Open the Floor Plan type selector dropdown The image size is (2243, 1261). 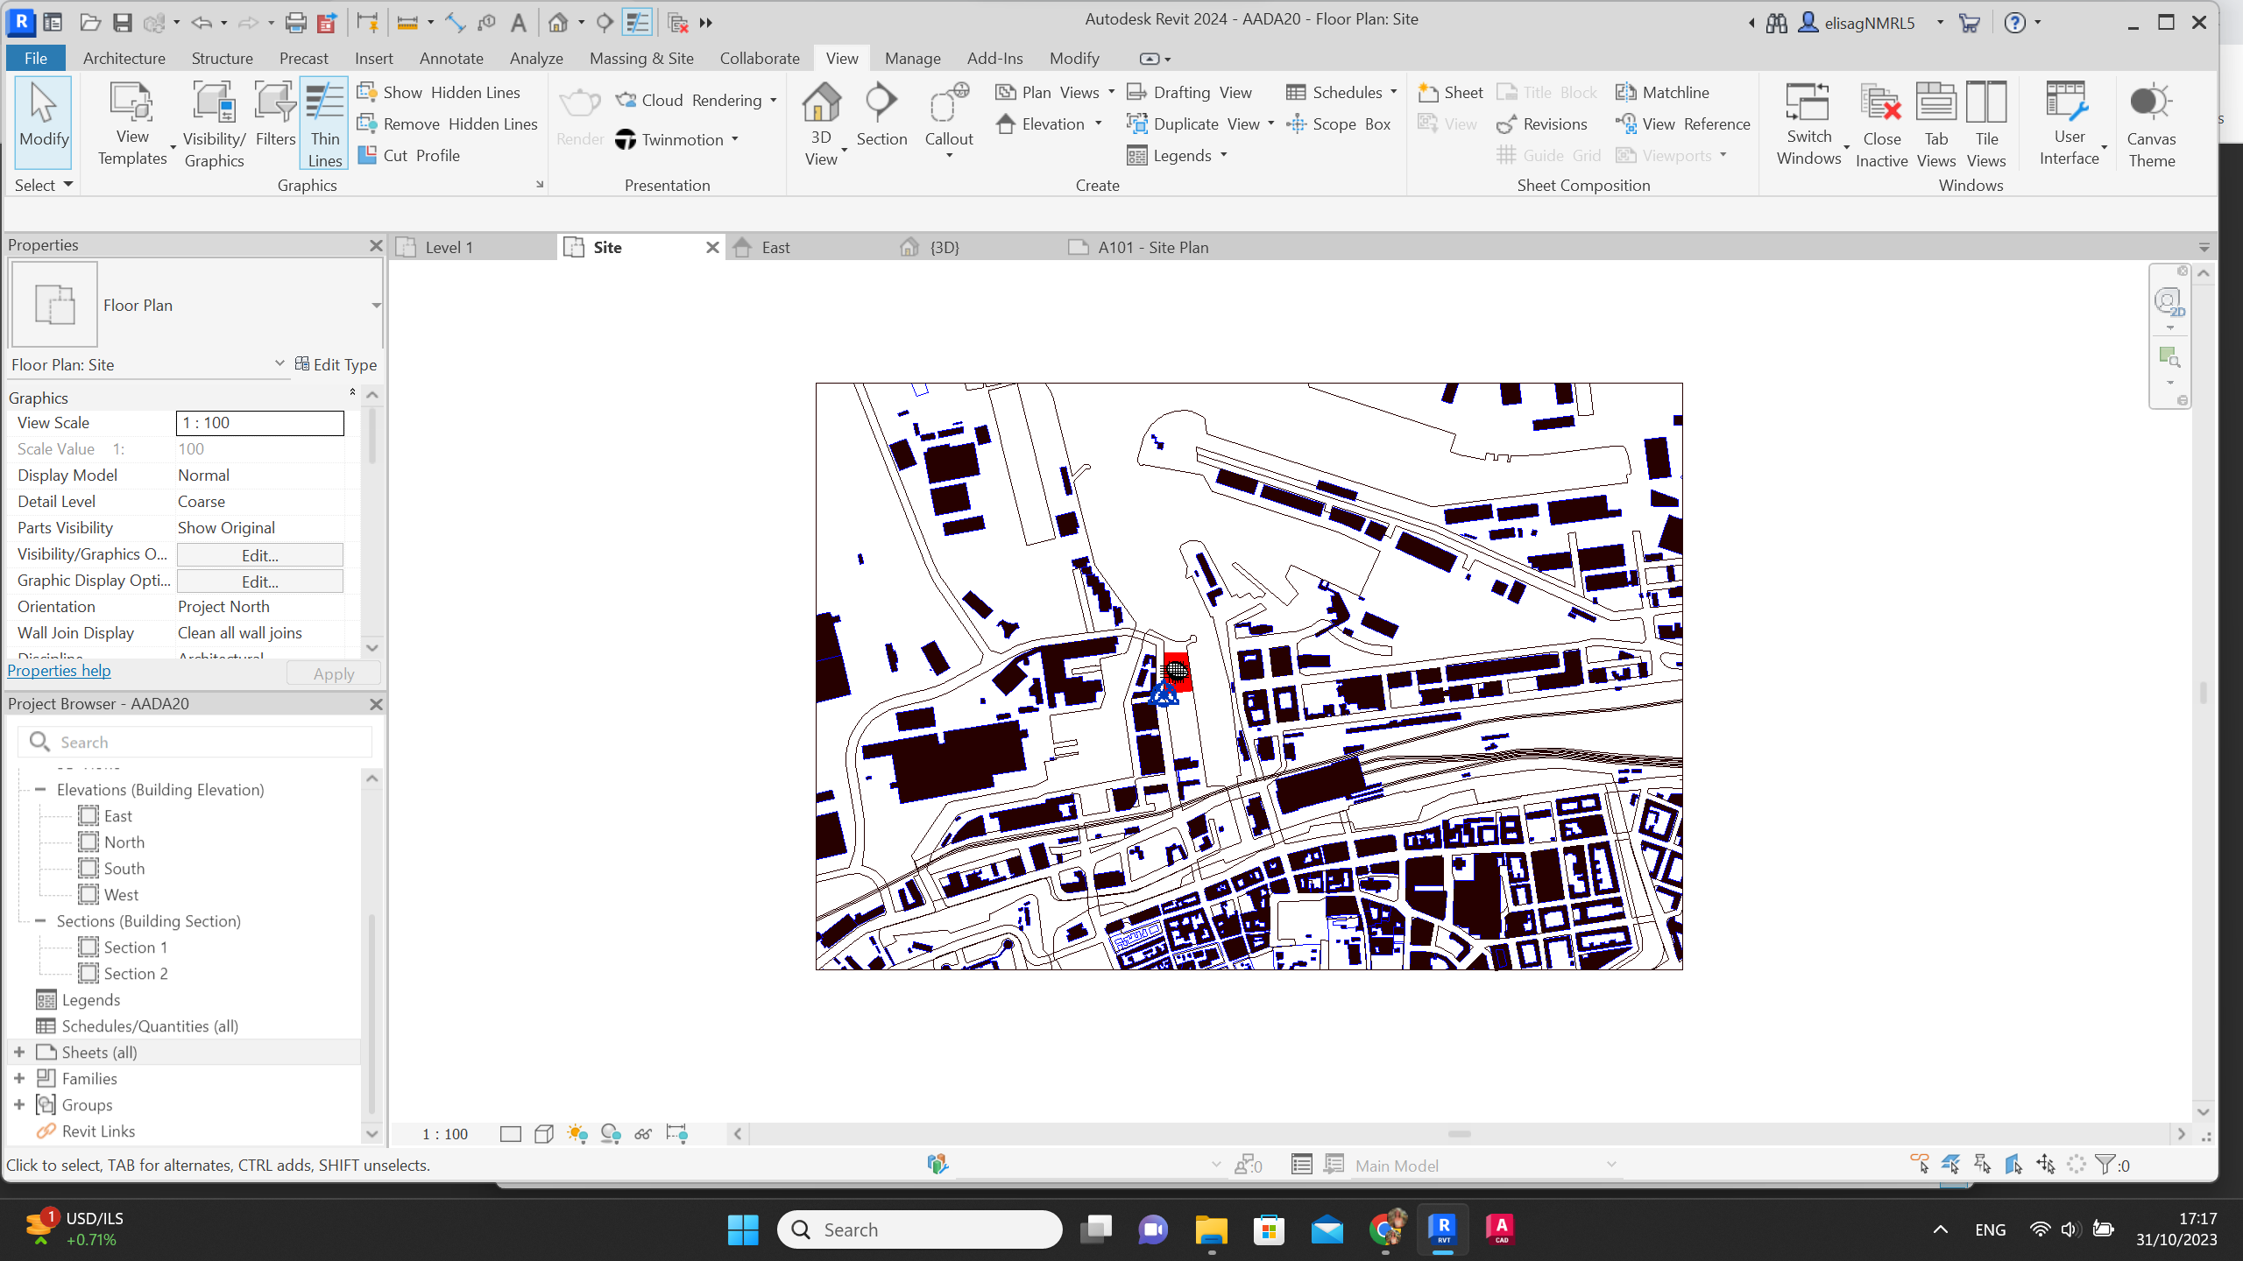[x=376, y=306]
